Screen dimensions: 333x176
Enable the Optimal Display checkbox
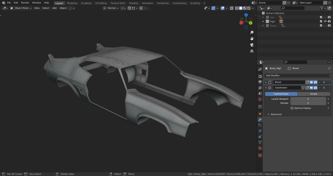point(292,108)
